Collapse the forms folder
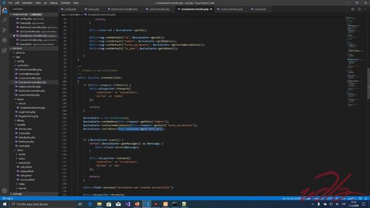The image size is (370, 208). (20, 99)
